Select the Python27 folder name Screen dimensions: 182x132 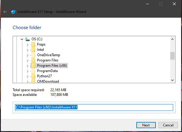pyautogui.click(x=45, y=76)
